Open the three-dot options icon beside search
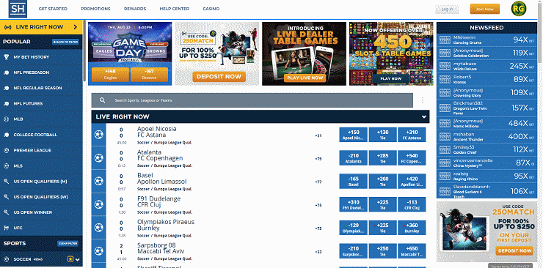Viewport: 543px width, 268px height. [x=423, y=100]
